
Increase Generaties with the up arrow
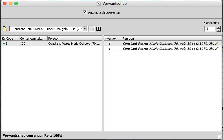coord(218,27)
